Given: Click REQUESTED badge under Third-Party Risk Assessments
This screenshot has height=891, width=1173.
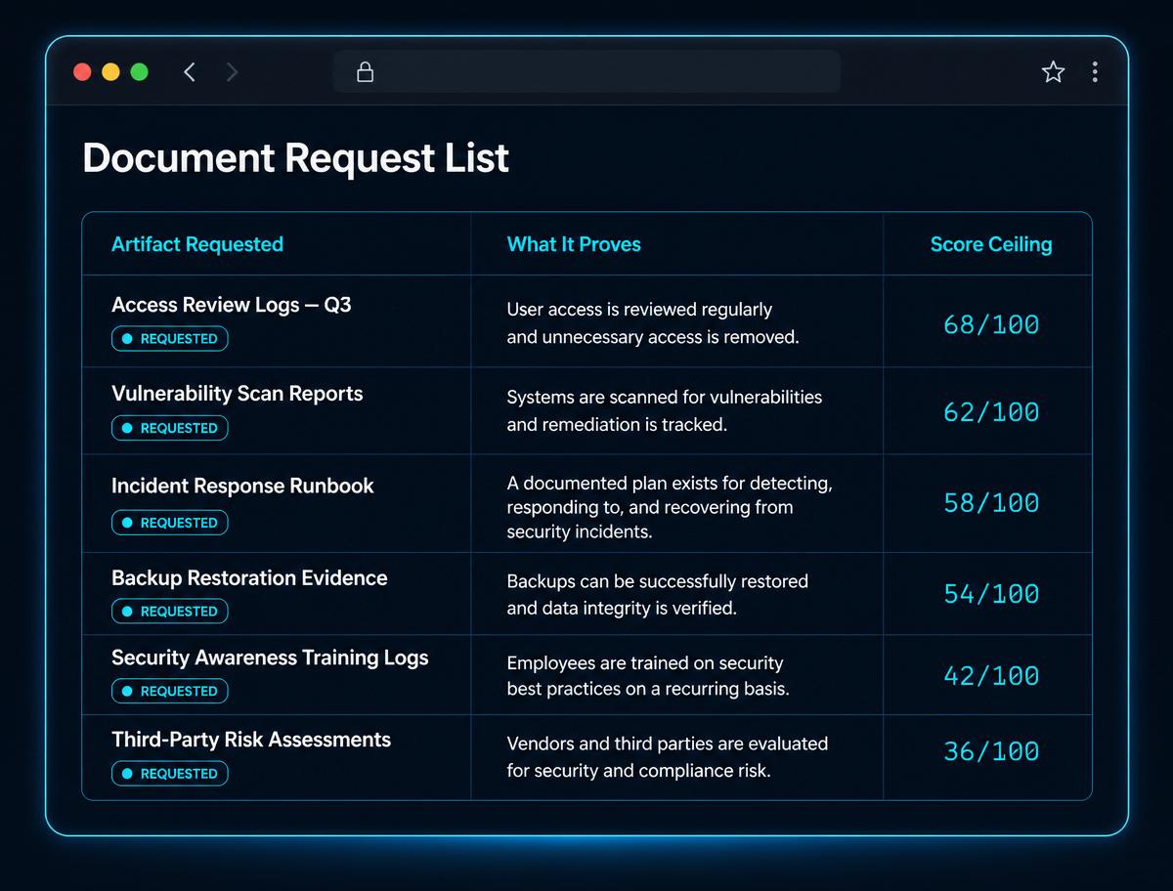Looking at the screenshot, I should coord(169,774).
